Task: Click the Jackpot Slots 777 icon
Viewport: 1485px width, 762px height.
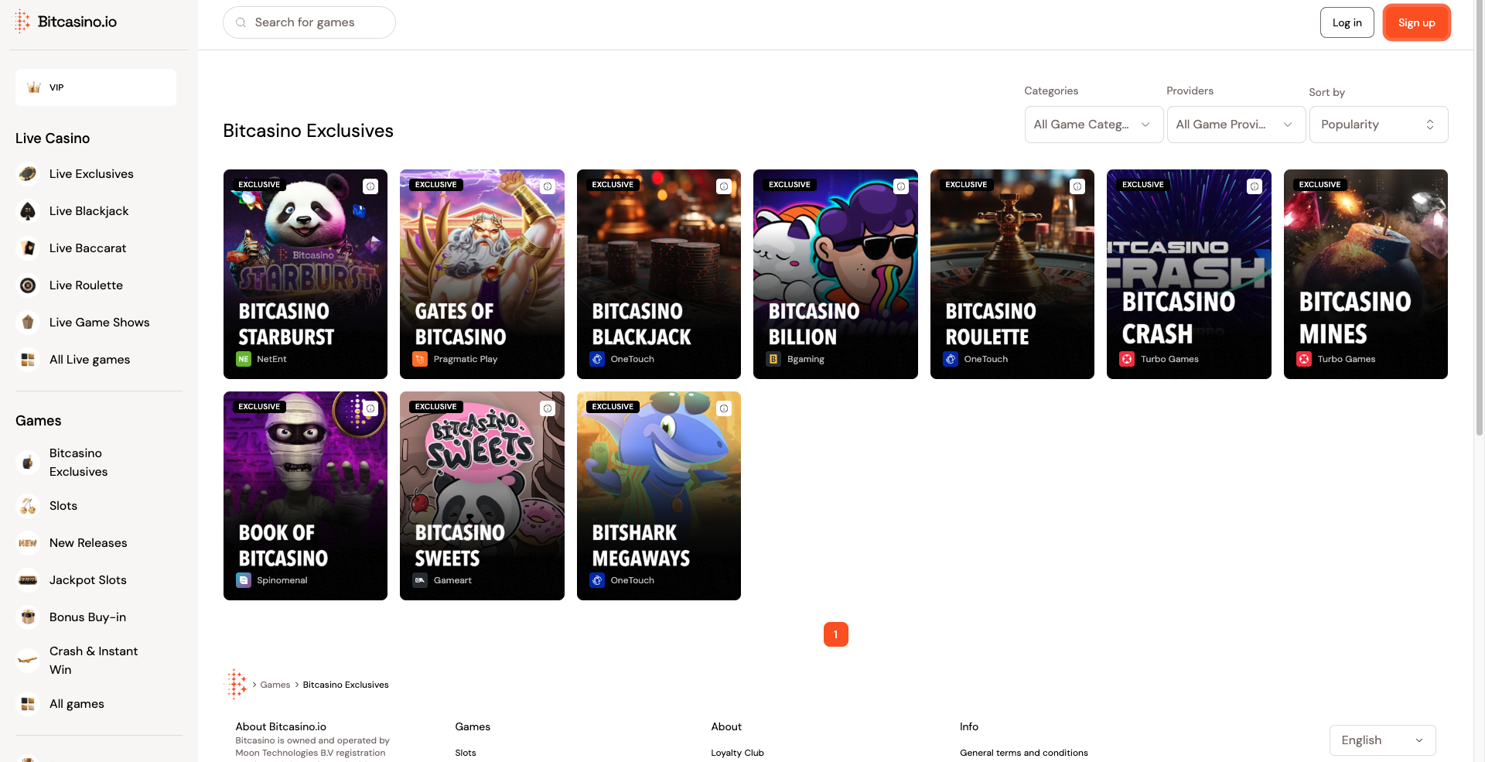Action: (x=28, y=580)
